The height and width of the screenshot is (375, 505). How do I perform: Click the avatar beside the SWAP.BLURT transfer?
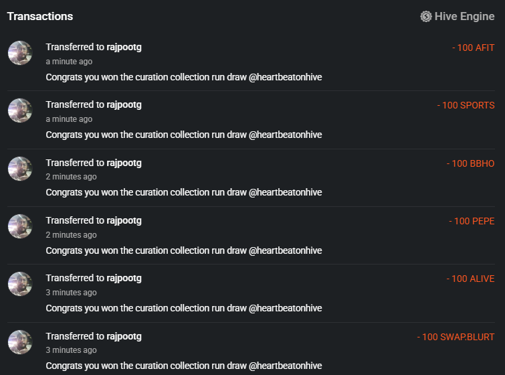(x=20, y=342)
